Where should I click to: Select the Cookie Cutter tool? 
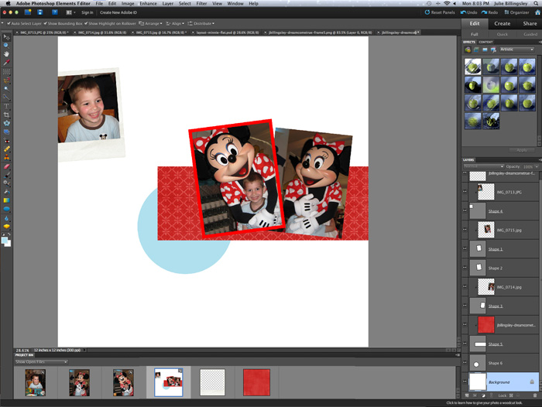pos(6,123)
